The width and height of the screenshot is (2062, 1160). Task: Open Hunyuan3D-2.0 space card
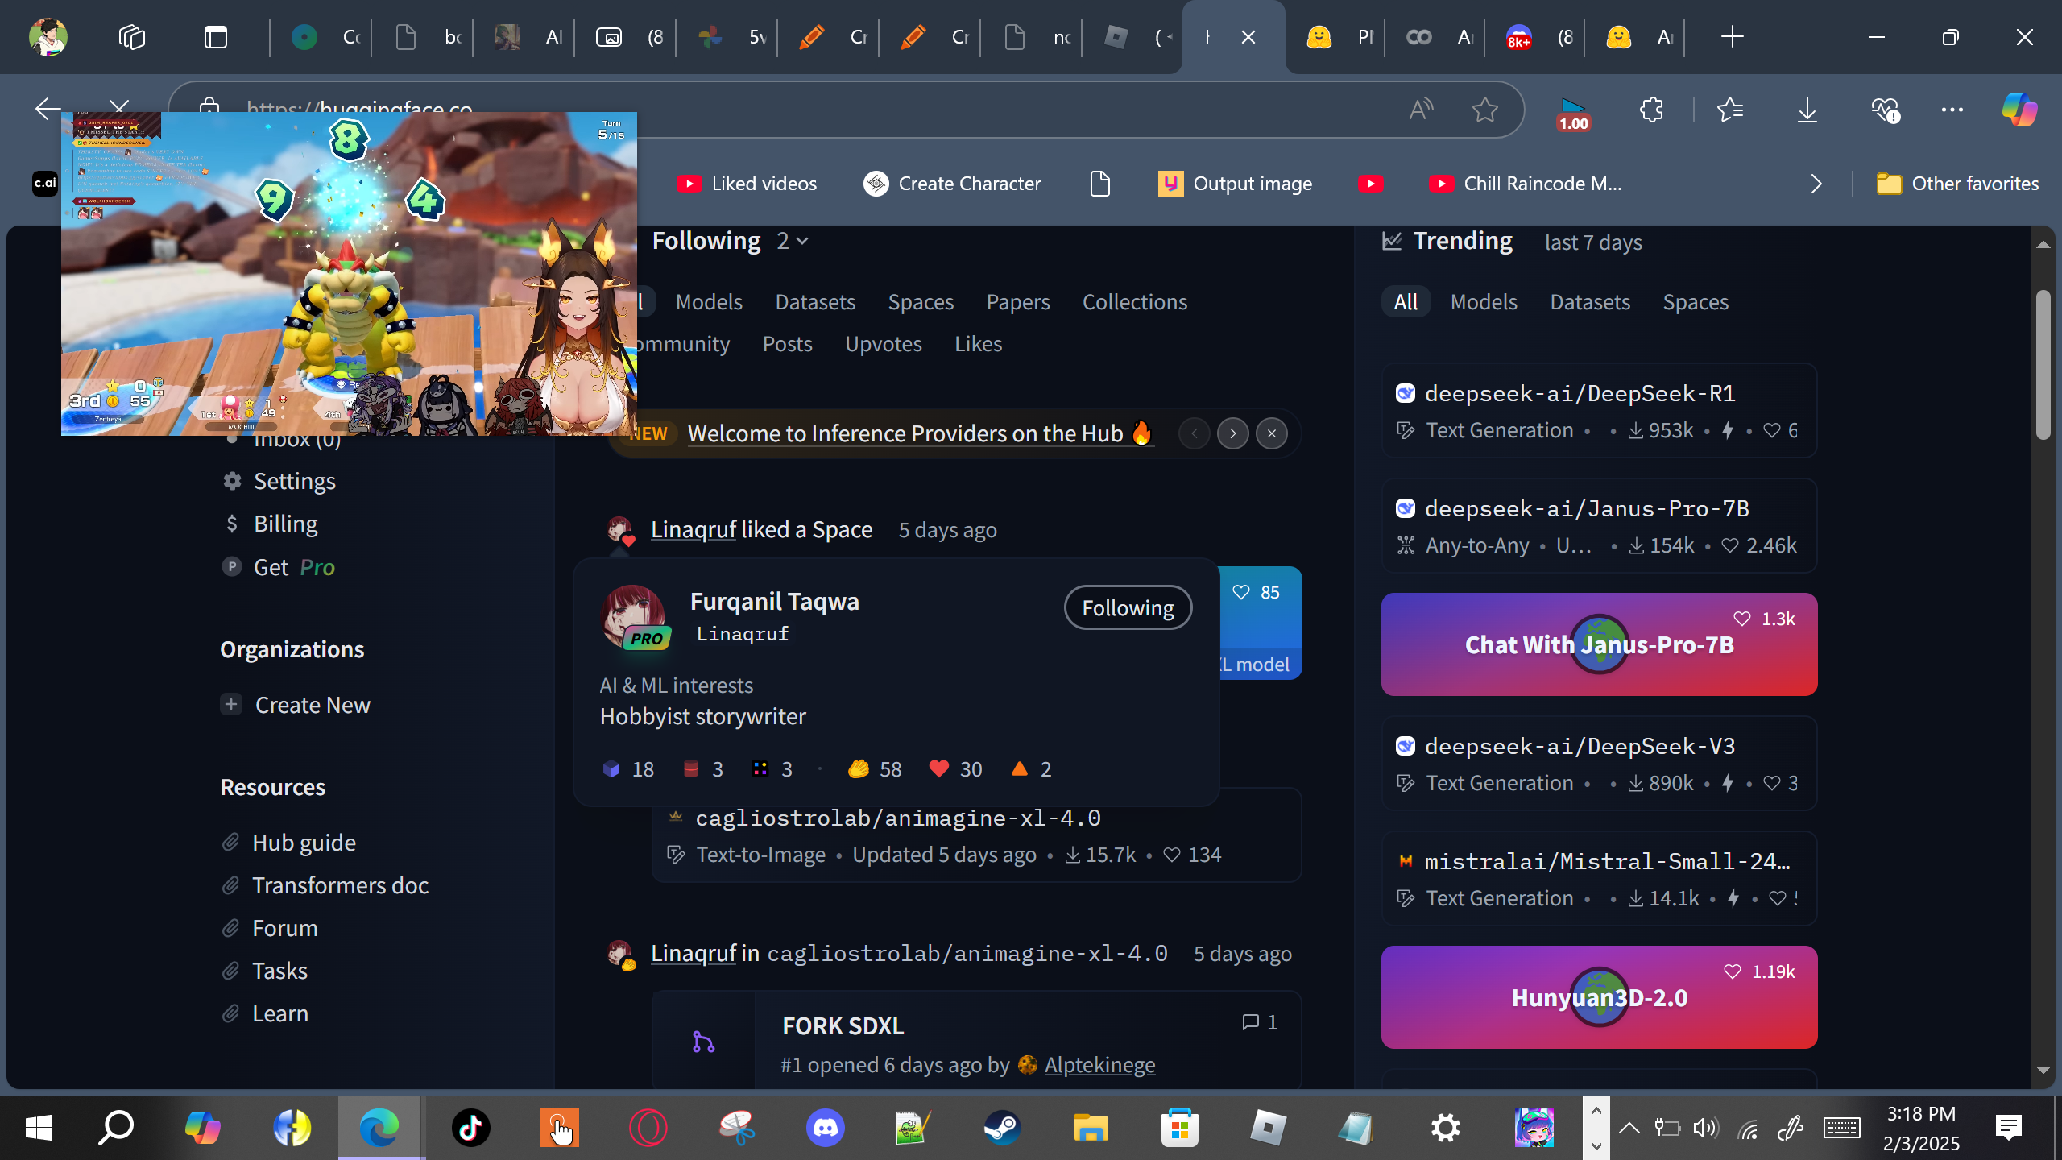tap(1599, 997)
